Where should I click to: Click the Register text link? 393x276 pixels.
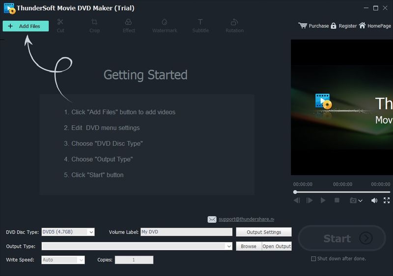point(347,26)
